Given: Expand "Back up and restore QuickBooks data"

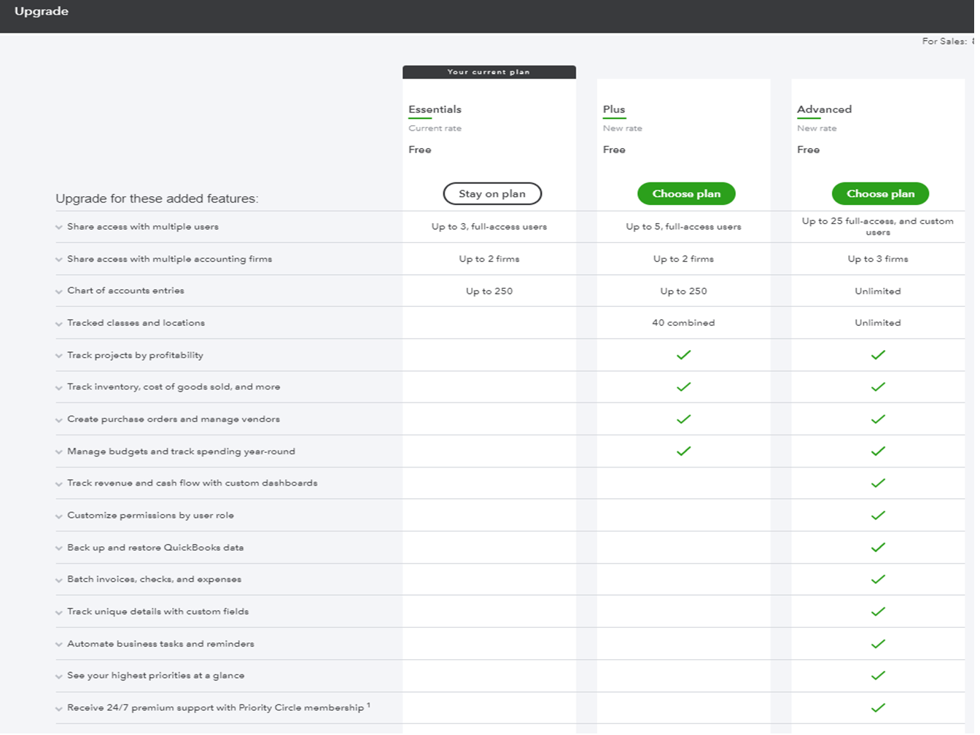Looking at the screenshot, I should click(x=59, y=547).
